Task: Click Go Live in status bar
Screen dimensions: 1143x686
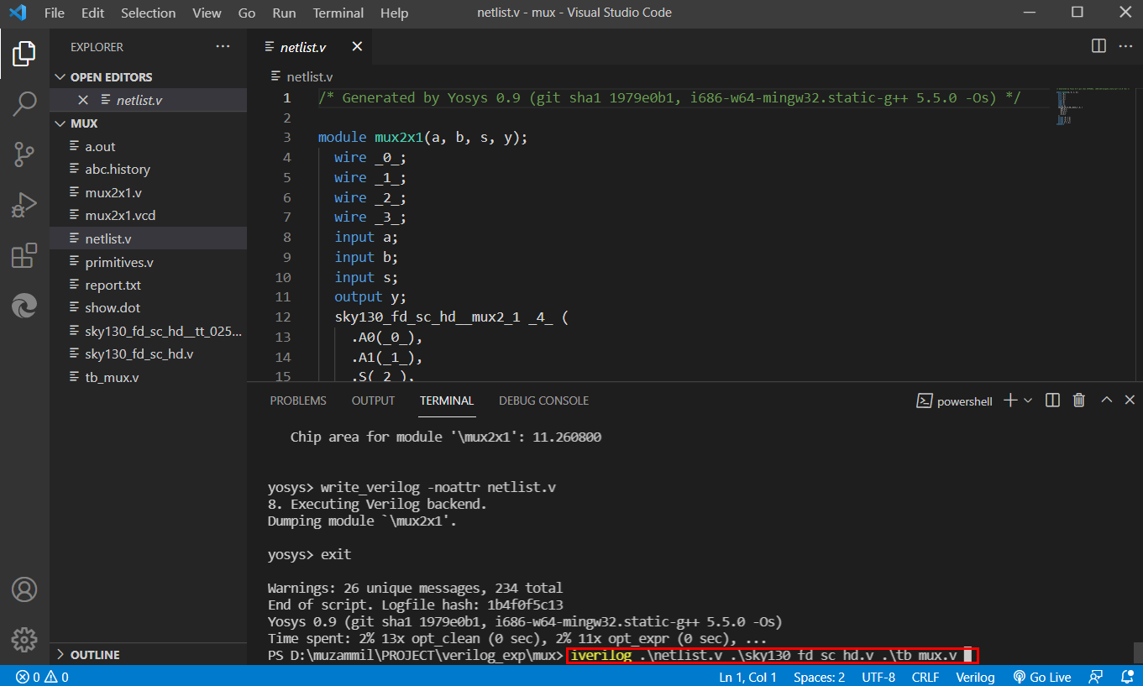Action: point(1042,677)
